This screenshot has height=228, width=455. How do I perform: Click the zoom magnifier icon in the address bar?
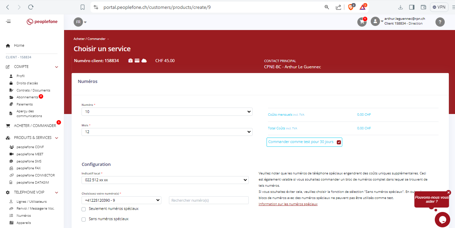click(x=327, y=7)
